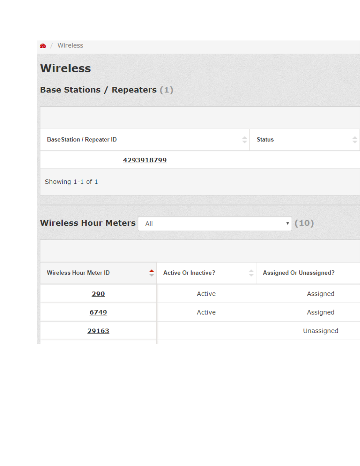Click the Unassigned cell for meter 29163

click(321, 331)
